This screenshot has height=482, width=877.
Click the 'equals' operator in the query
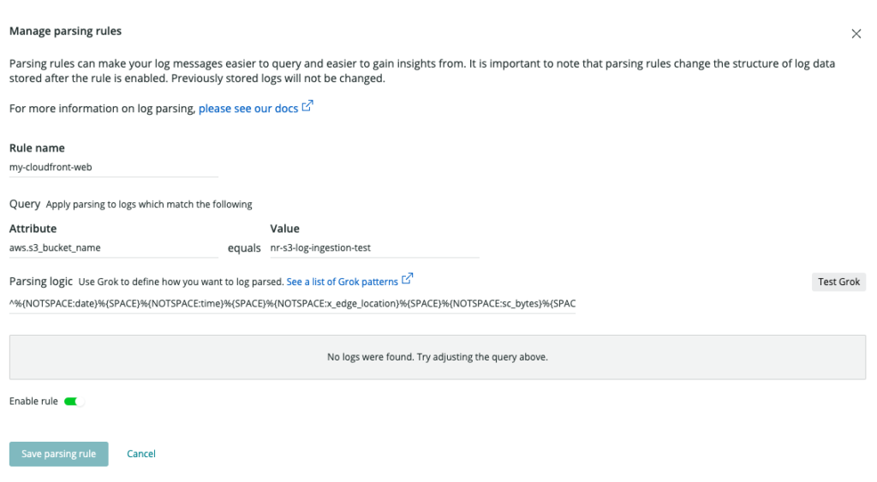coord(244,248)
